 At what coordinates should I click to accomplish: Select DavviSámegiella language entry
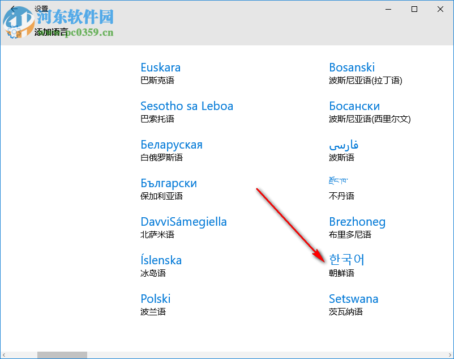coord(183,227)
